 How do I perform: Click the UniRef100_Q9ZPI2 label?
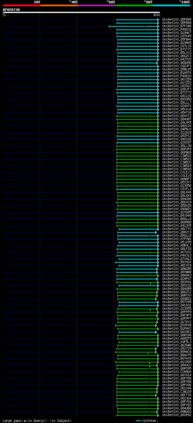click(x=177, y=136)
